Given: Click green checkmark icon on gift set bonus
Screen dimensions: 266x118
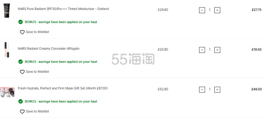Looking at the screenshot, I should [x=20, y=101].
